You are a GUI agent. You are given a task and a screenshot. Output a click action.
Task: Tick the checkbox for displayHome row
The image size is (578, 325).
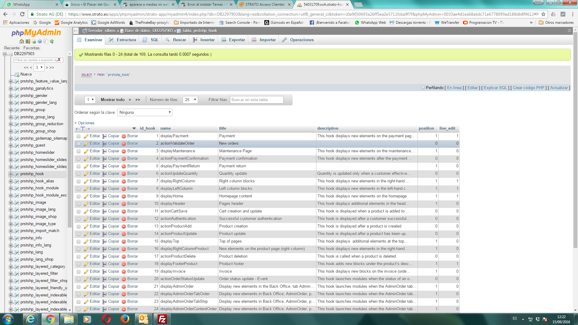click(79, 197)
